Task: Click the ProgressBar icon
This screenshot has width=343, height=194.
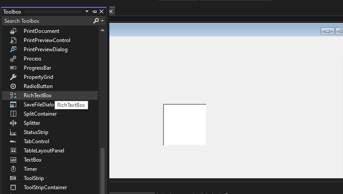Action: click(13, 68)
